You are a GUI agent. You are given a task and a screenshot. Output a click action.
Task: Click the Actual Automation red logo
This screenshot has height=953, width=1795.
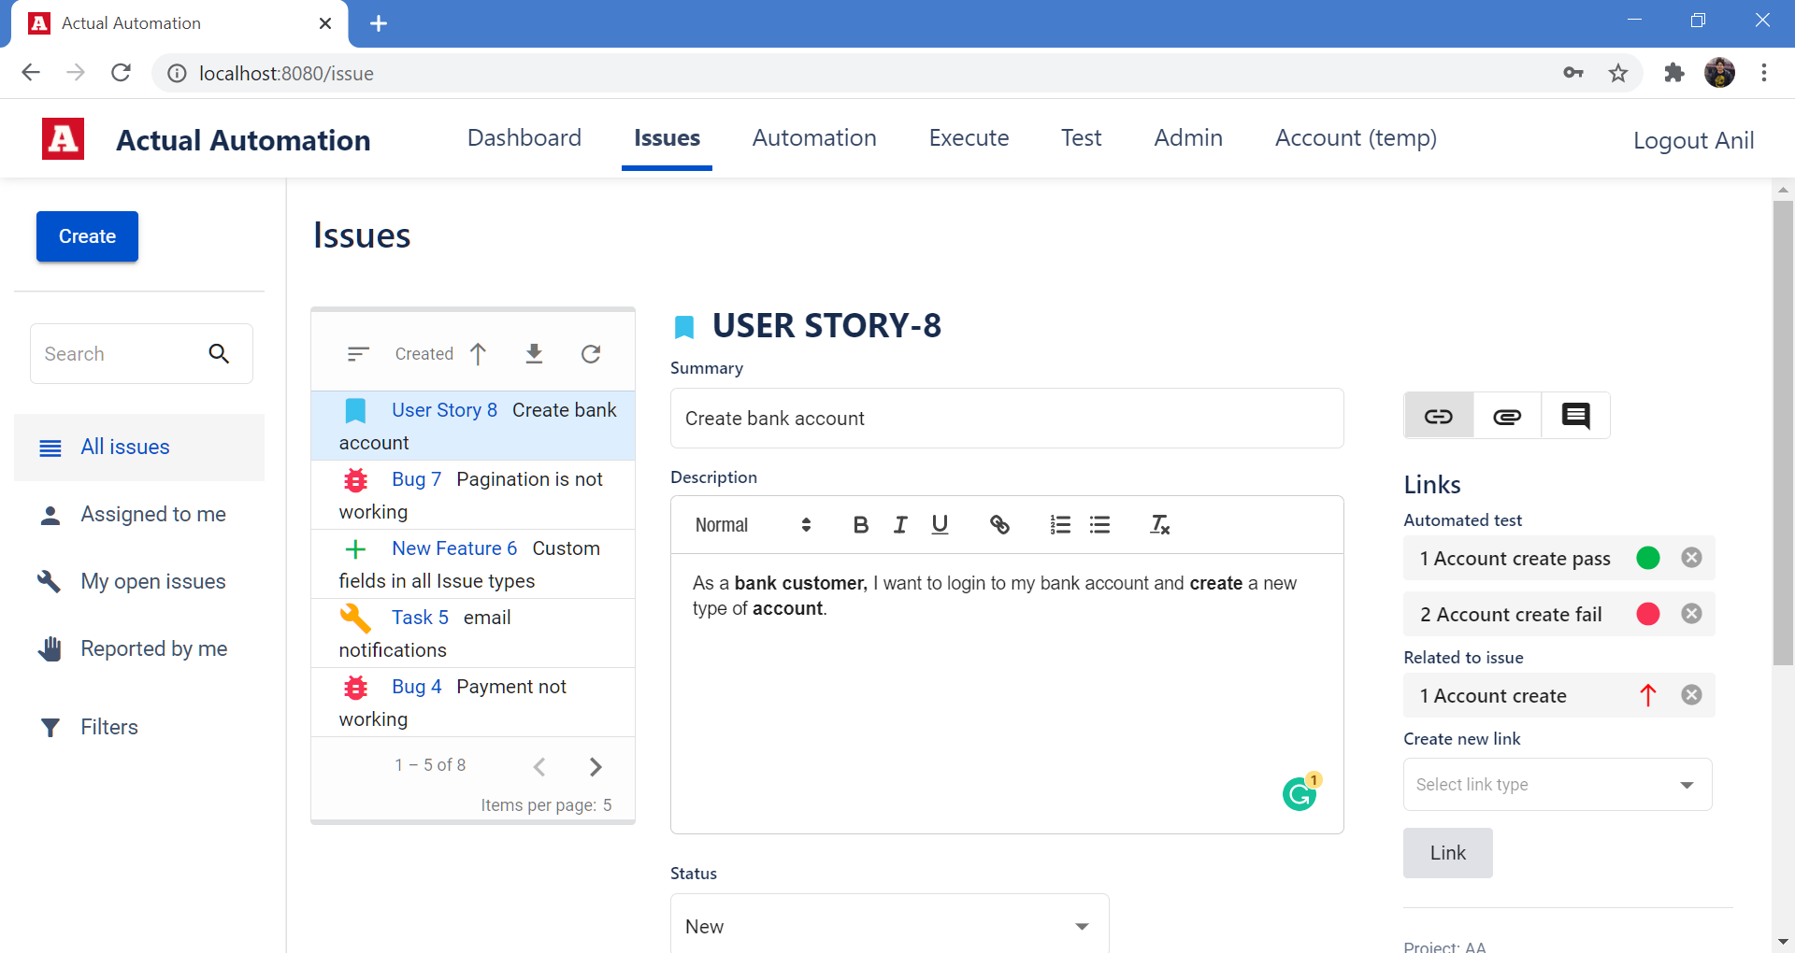click(x=63, y=139)
